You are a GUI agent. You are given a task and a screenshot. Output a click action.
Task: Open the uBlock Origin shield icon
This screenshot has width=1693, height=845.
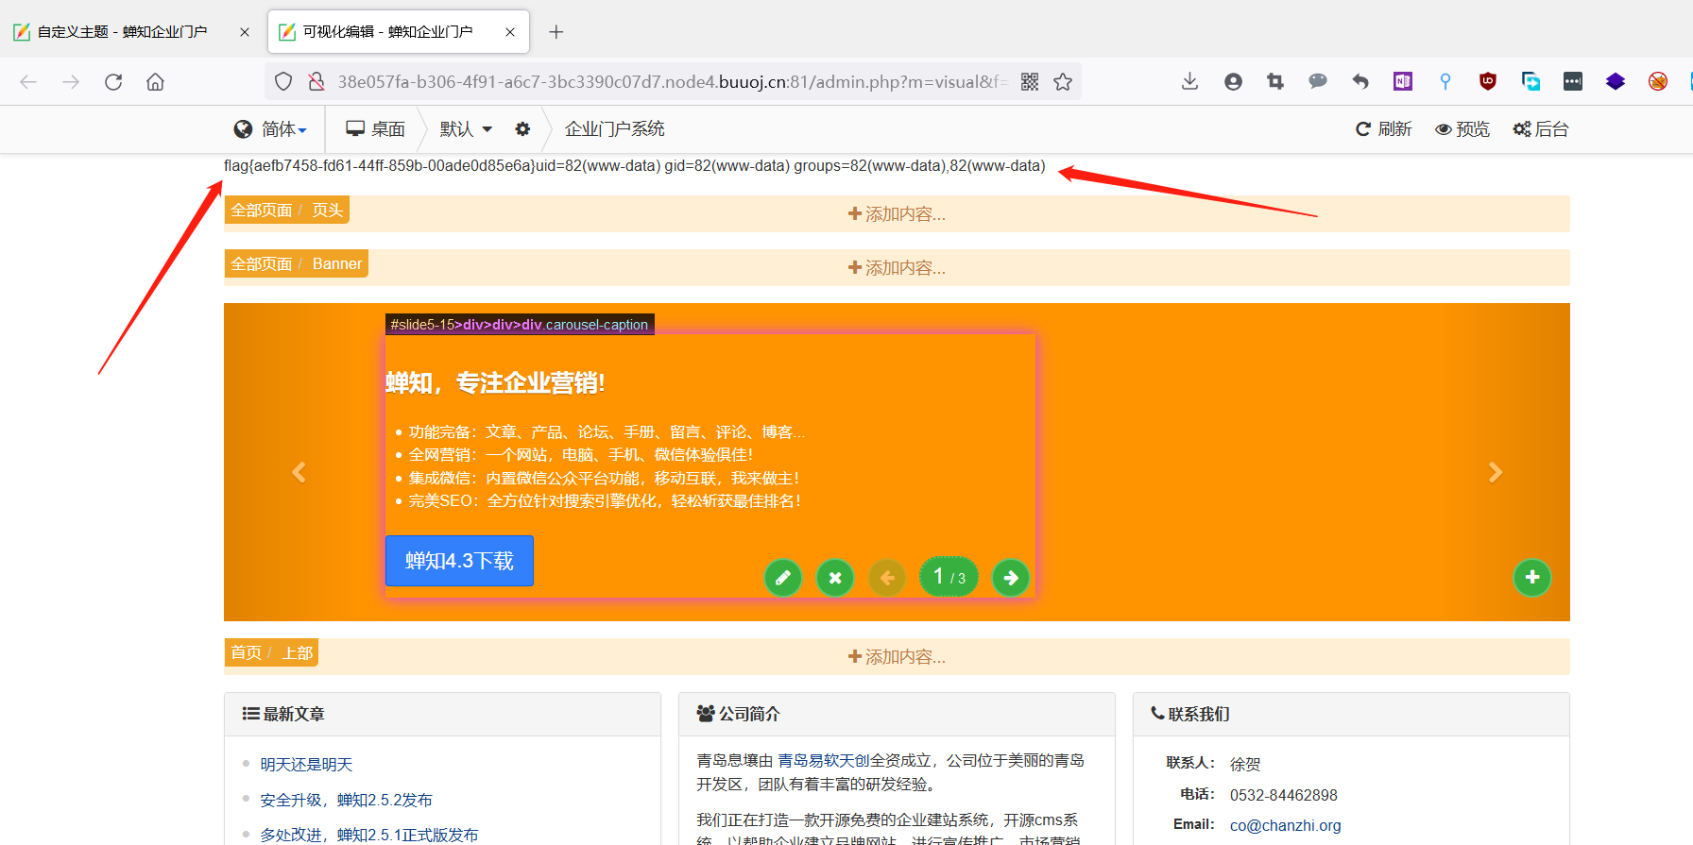click(1488, 82)
